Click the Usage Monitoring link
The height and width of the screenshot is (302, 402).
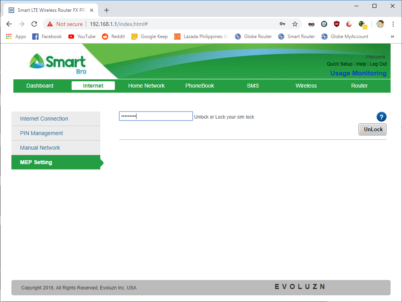358,73
